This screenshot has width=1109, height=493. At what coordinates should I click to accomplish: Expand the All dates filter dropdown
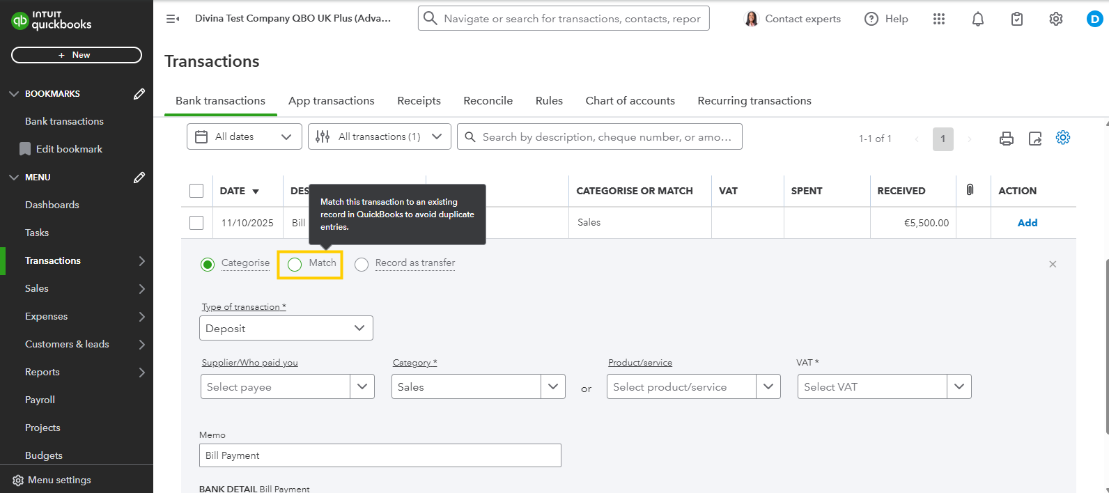(x=244, y=137)
